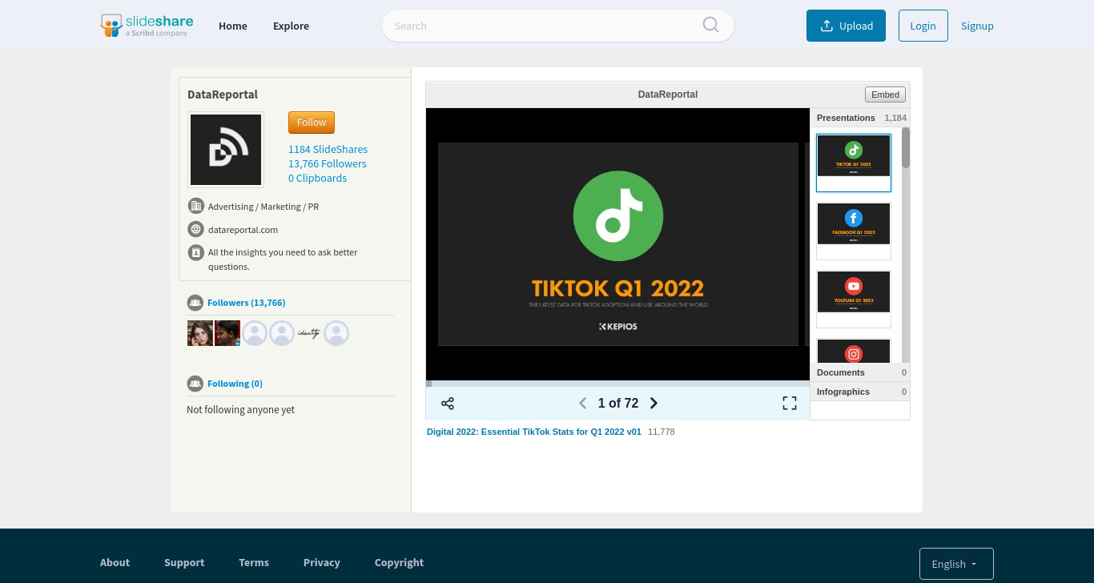Open Copyright in the footer

click(399, 562)
